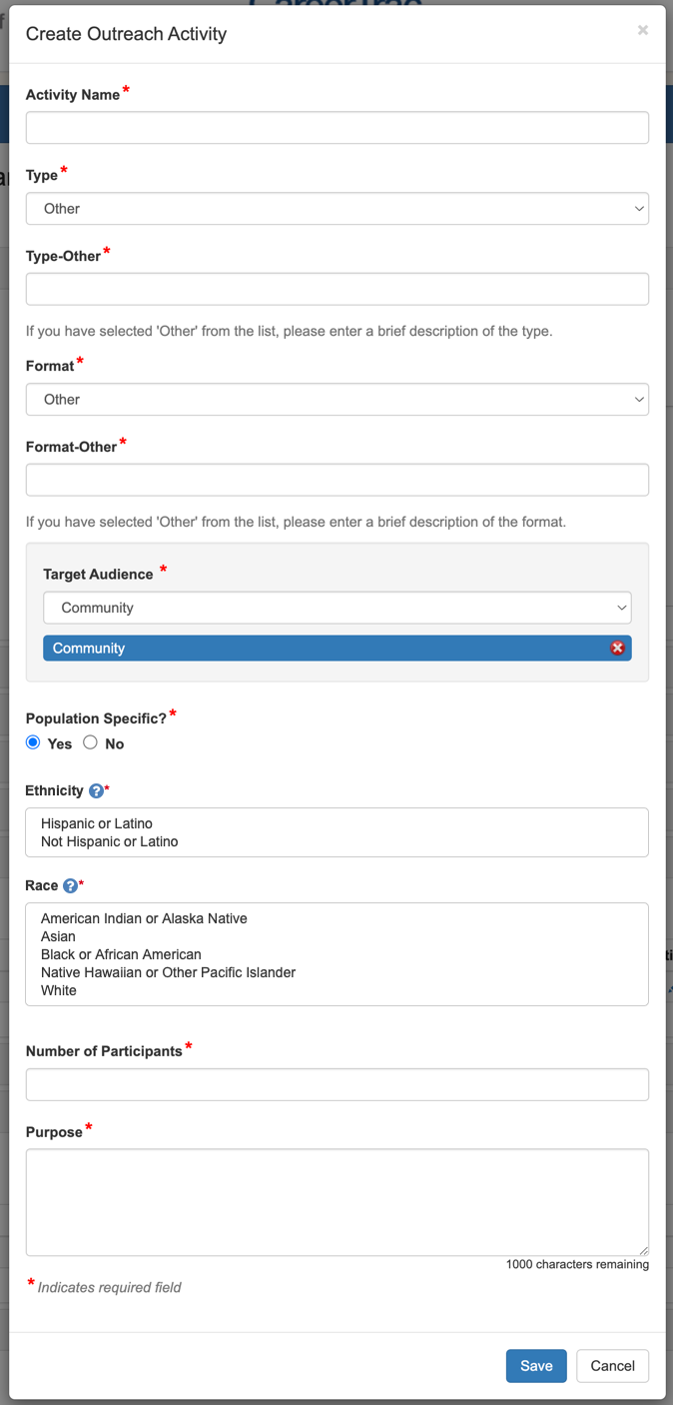This screenshot has height=1405, width=673.
Task: Select Black or African American race
Action: click(x=121, y=954)
